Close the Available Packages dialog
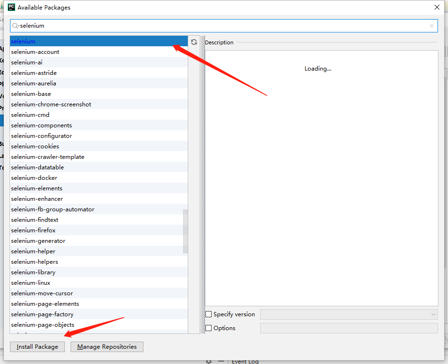The width and height of the screenshot is (448, 364). 437,7
